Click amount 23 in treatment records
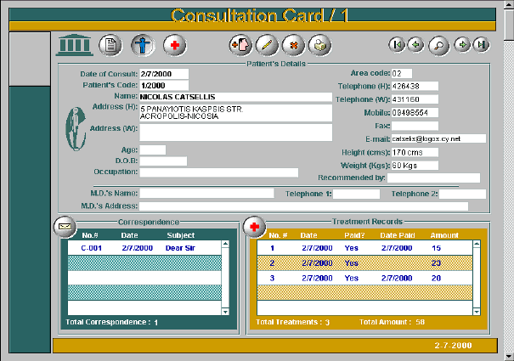The height and width of the screenshot is (361, 514). (x=436, y=263)
